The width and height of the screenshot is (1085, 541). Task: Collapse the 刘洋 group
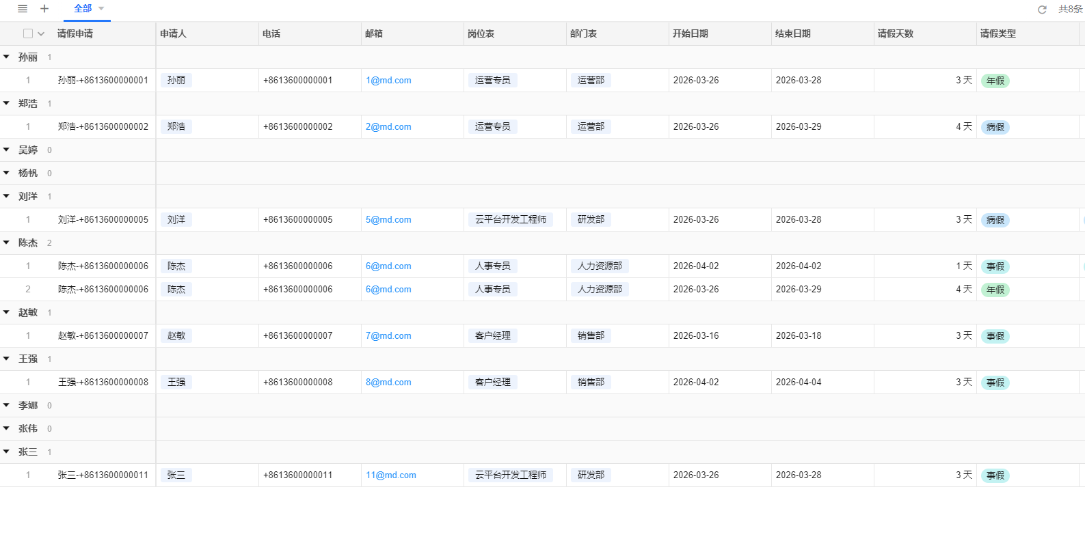coord(6,197)
